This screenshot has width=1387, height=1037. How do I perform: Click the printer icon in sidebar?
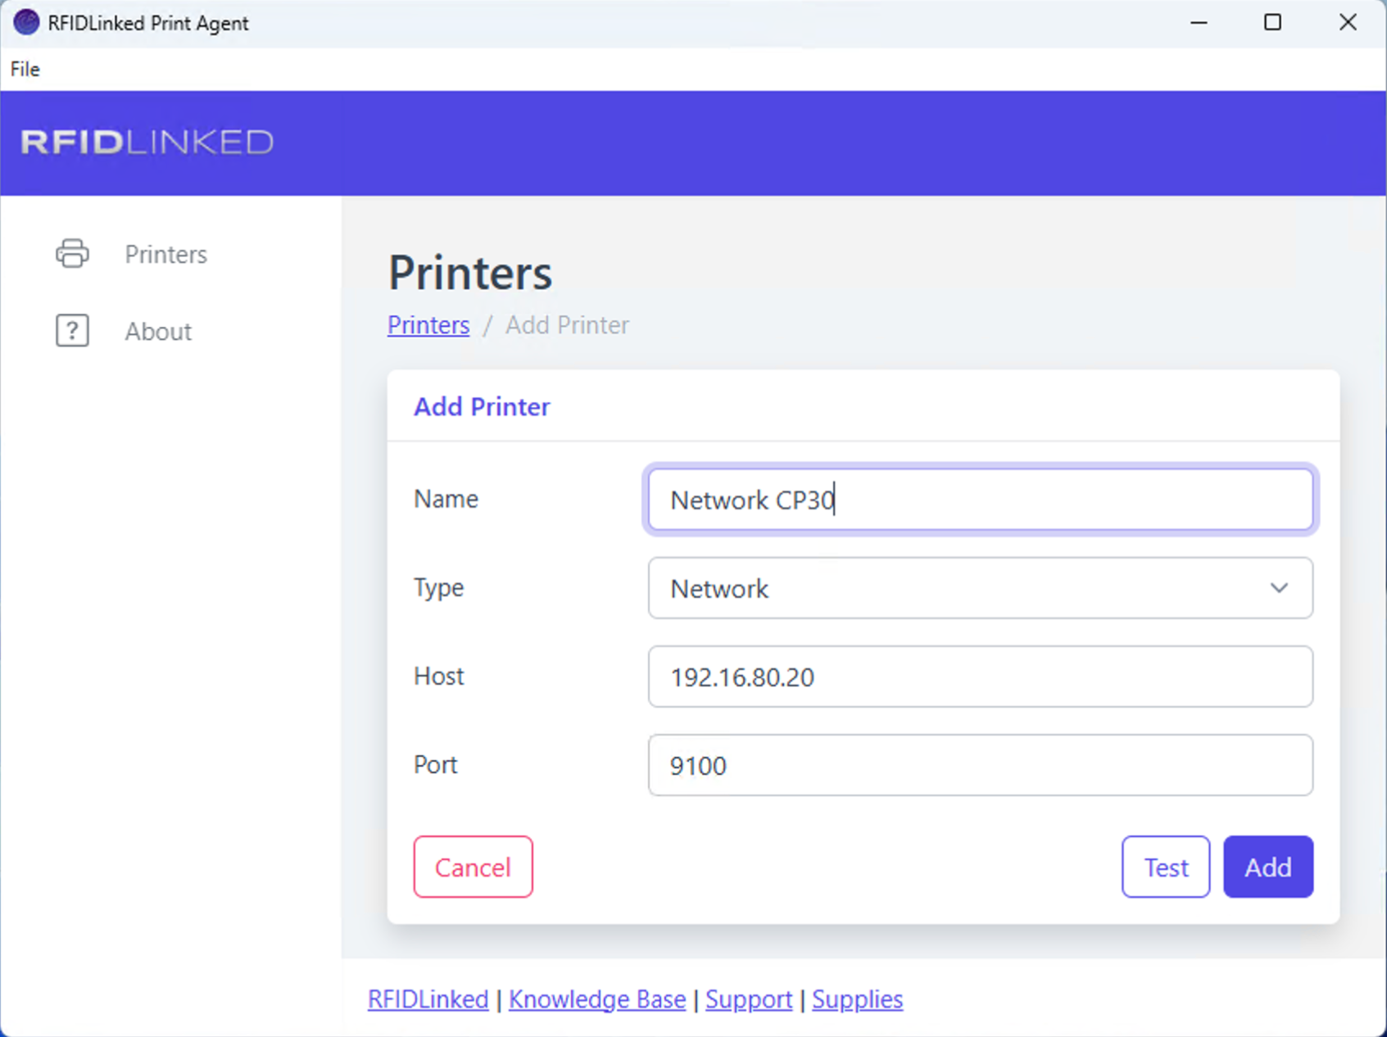click(72, 254)
